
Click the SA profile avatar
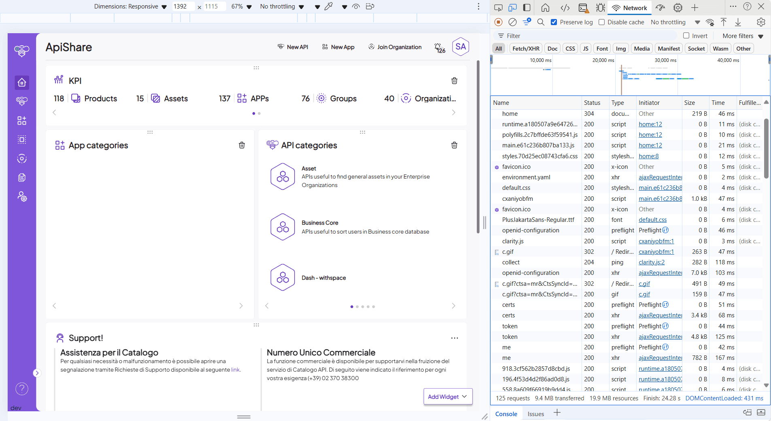click(461, 47)
